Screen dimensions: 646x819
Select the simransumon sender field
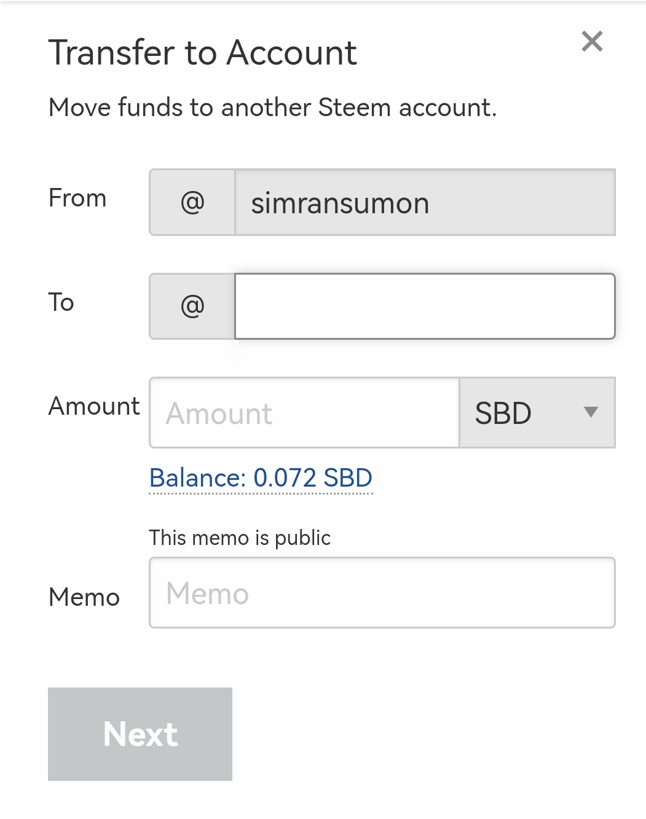(x=424, y=203)
